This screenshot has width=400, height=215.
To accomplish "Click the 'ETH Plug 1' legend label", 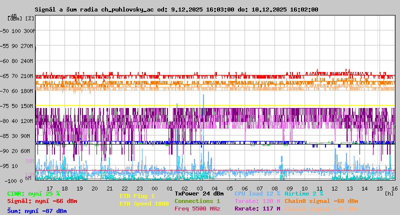I will click(137, 196).
